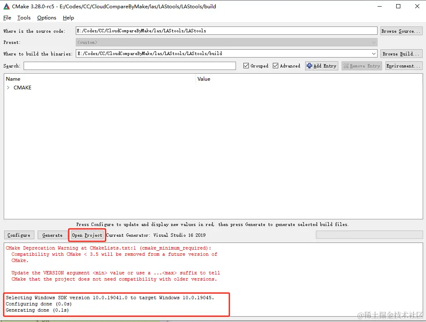
Task: Click the source code path input field
Action: tap(226, 31)
